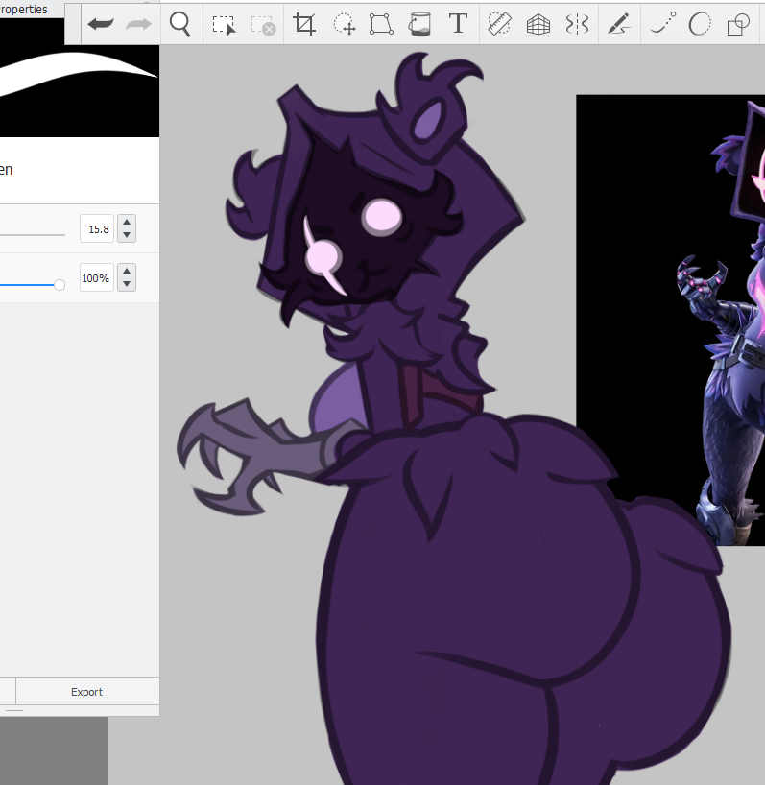Select the Predictive Stroke curve tool
This screenshot has width=765, height=785.
[663, 23]
